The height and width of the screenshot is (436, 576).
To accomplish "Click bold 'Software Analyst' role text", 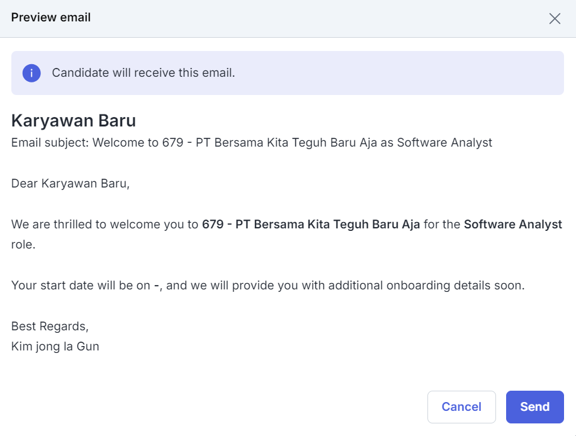I will pos(513,224).
